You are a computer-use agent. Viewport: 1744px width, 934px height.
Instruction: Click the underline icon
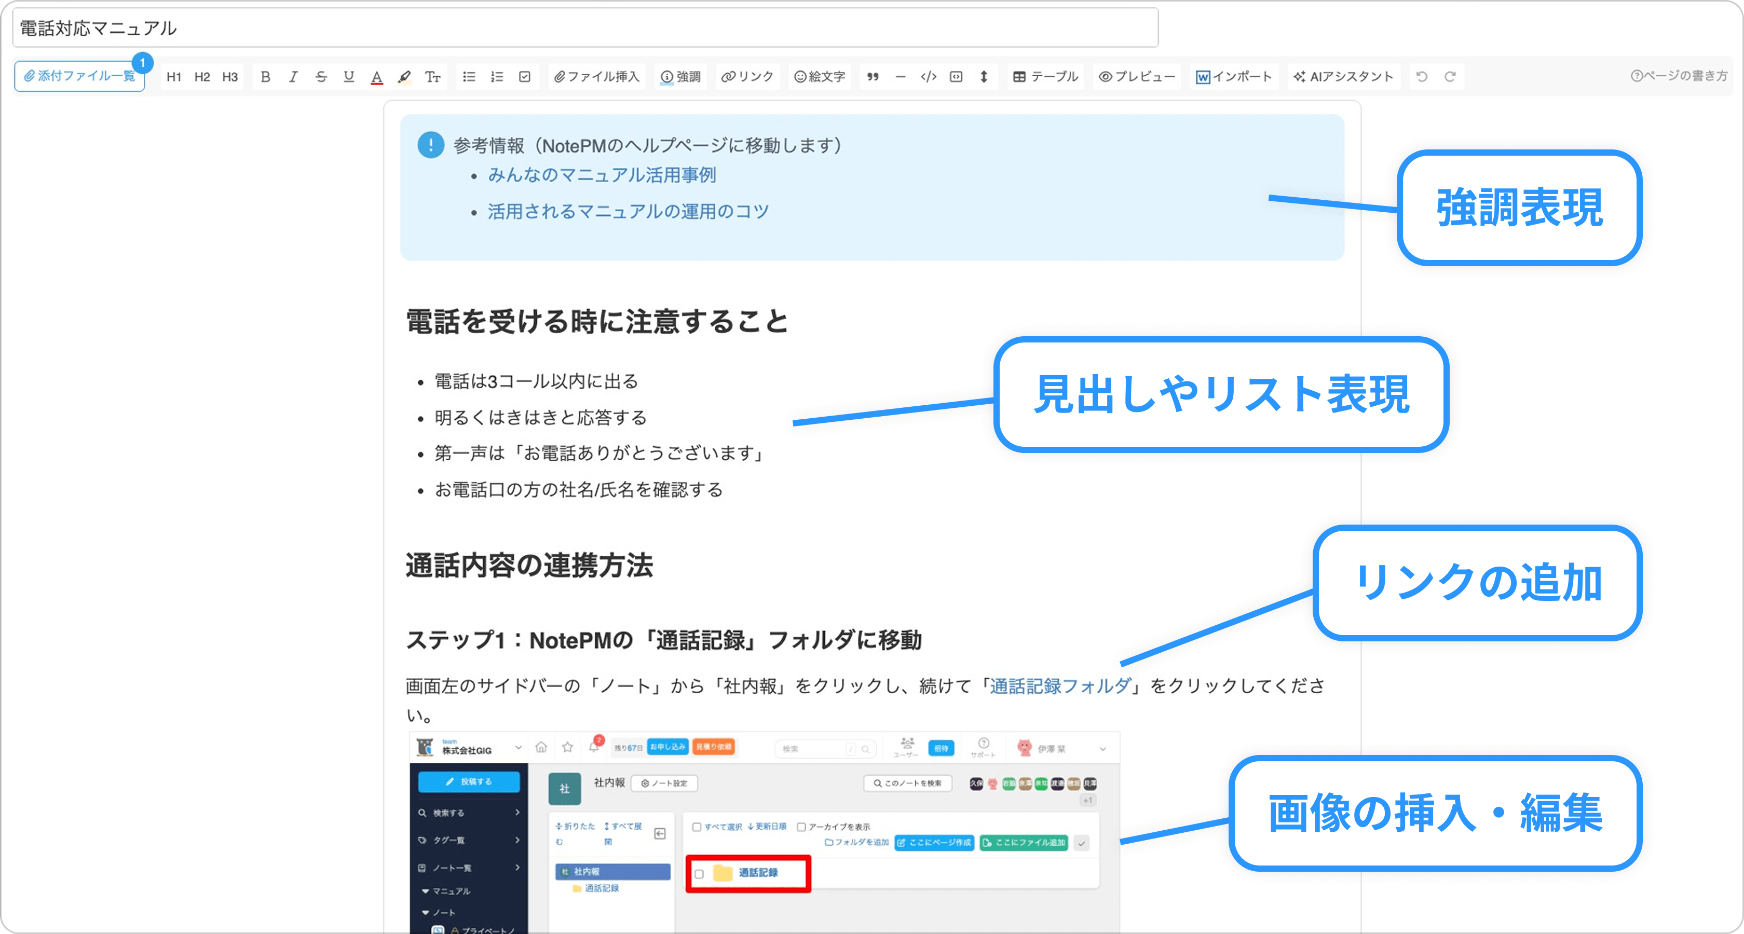click(x=349, y=76)
